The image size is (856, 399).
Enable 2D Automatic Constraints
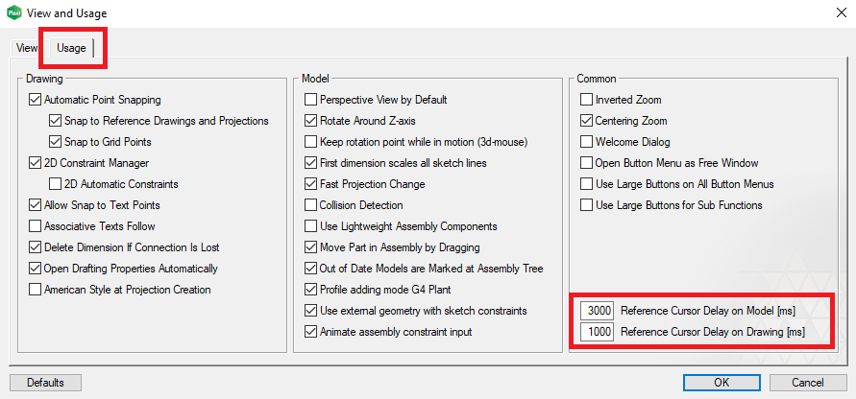[55, 184]
